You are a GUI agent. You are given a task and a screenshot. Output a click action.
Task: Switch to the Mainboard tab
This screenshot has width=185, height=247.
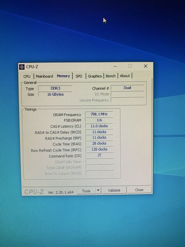coord(44,76)
